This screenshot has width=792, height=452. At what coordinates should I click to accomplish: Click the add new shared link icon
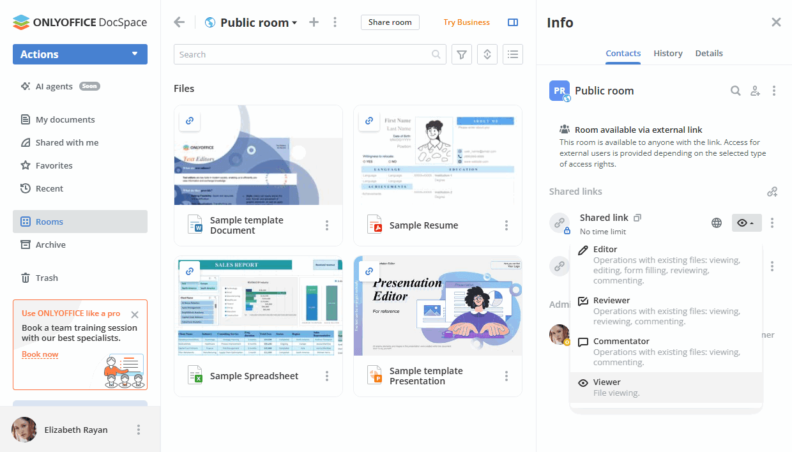tap(772, 192)
